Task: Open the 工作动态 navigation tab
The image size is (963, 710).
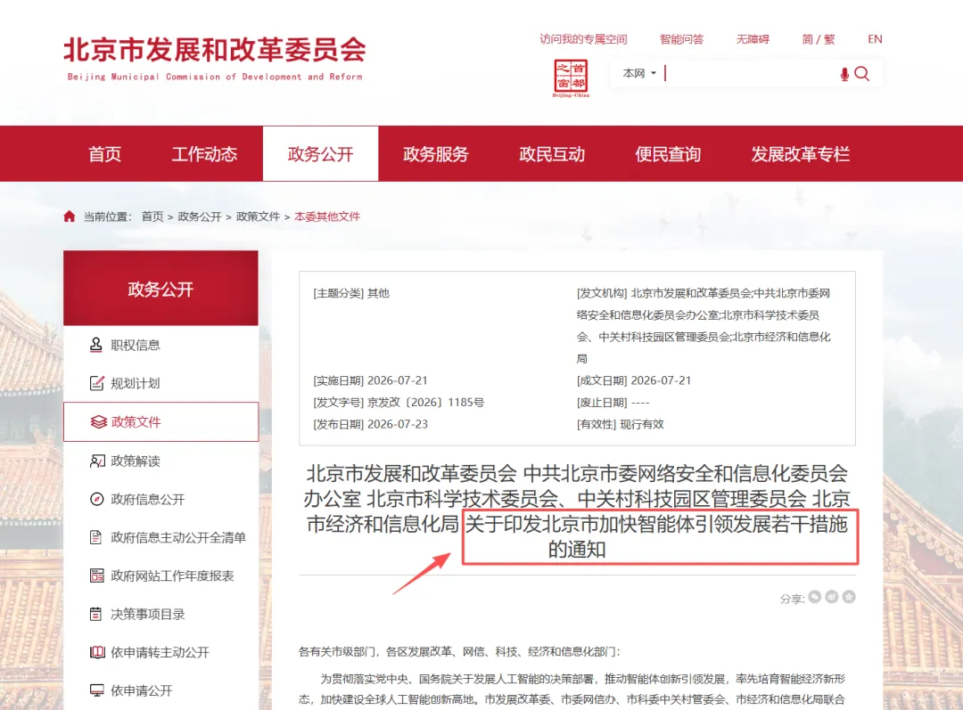Action: click(x=204, y=154)
